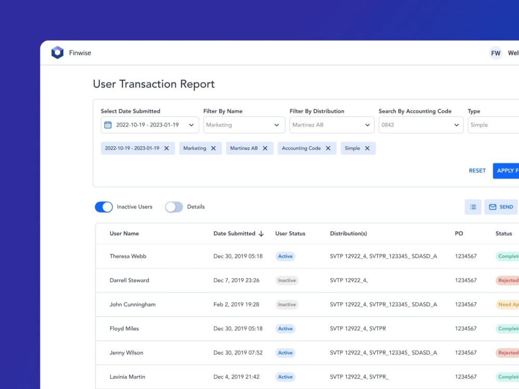Remove the Accounting Code filter chip
The width and height of the screenshot is (519, 389).
327,148
